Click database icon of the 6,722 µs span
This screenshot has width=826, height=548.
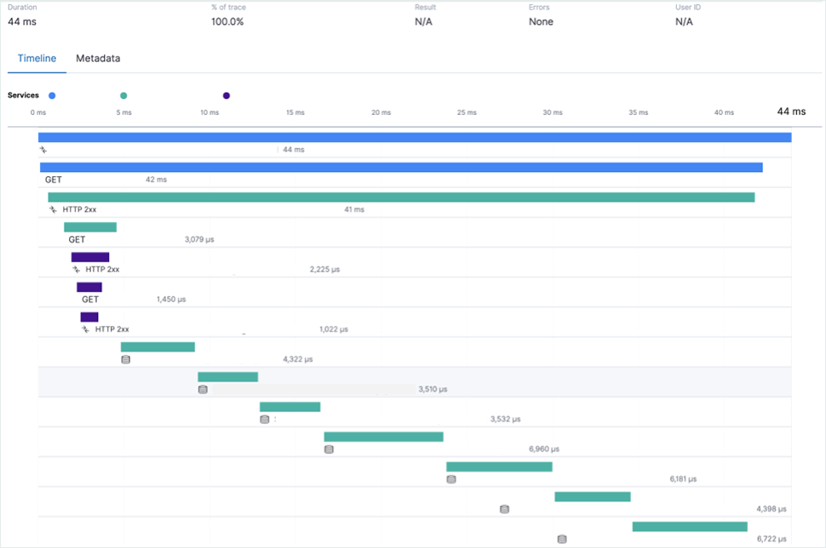point(562,539)
